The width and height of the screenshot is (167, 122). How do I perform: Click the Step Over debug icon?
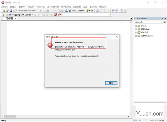47,15
